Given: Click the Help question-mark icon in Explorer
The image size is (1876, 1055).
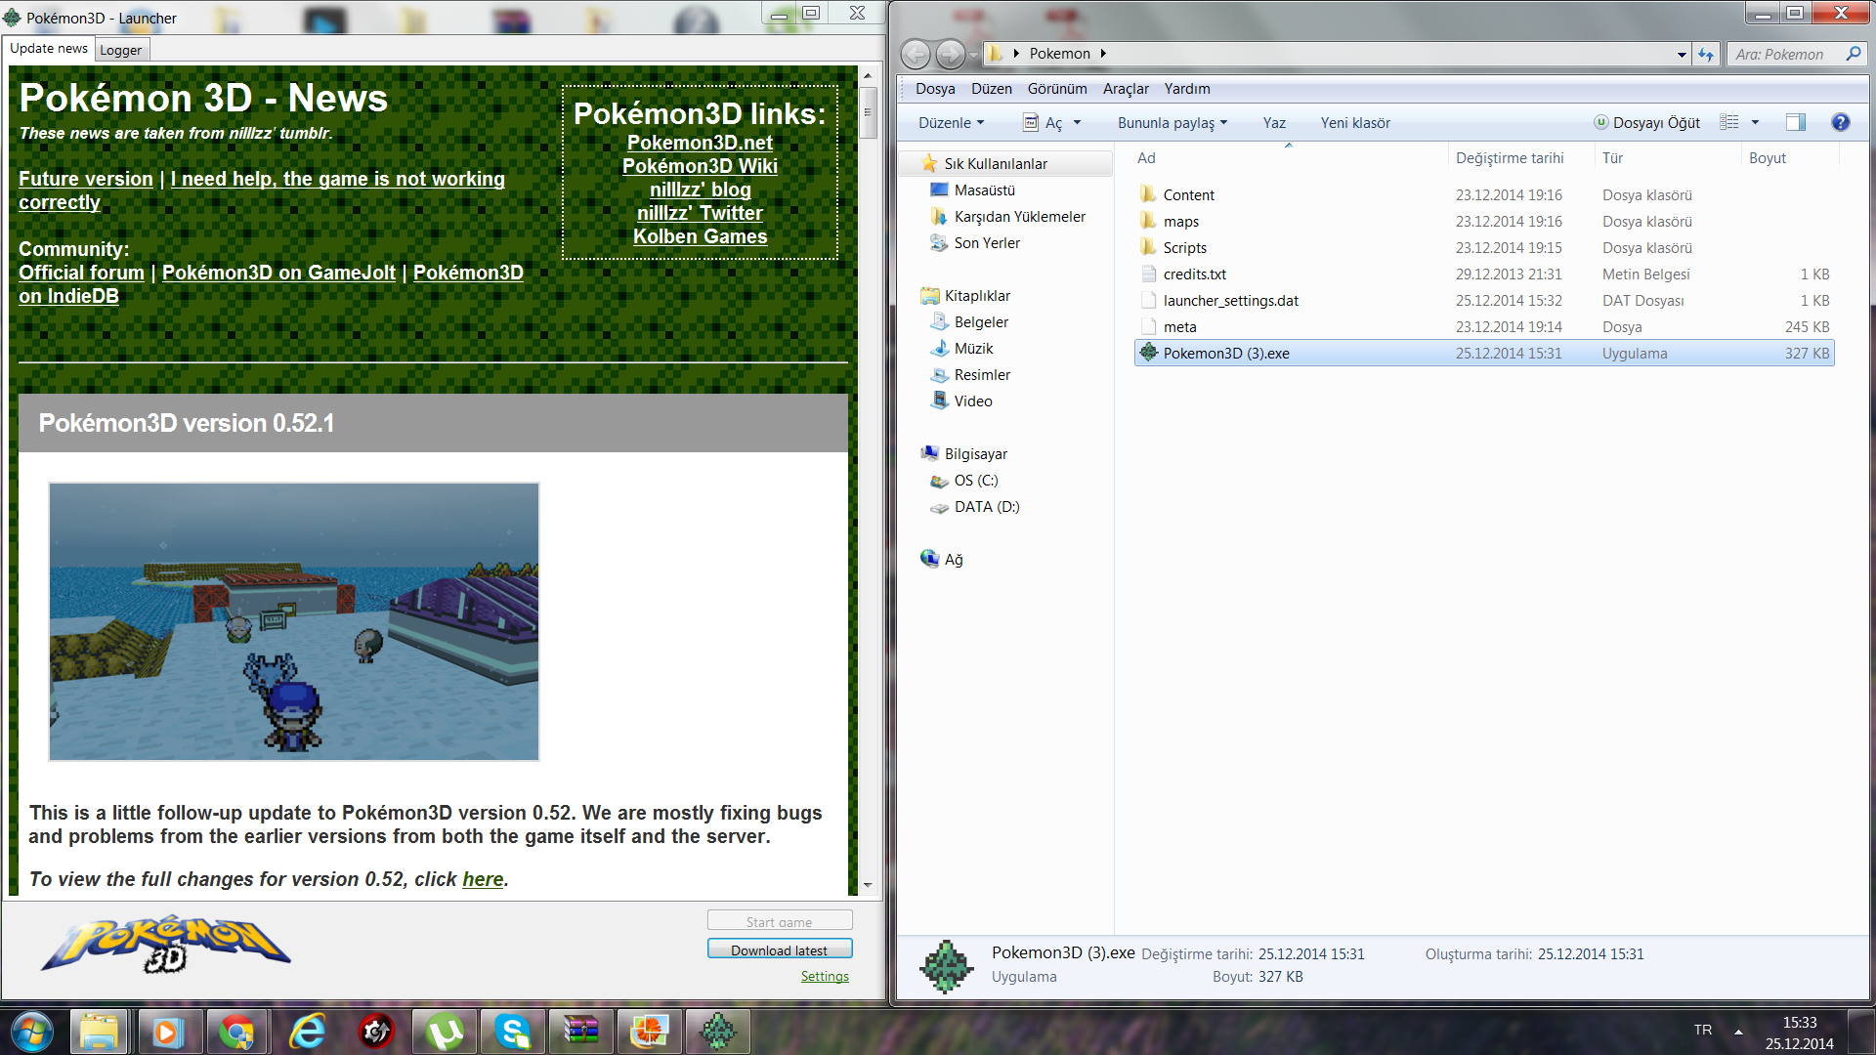Looking at the screenshot, I should click(x=1841, y=122).
